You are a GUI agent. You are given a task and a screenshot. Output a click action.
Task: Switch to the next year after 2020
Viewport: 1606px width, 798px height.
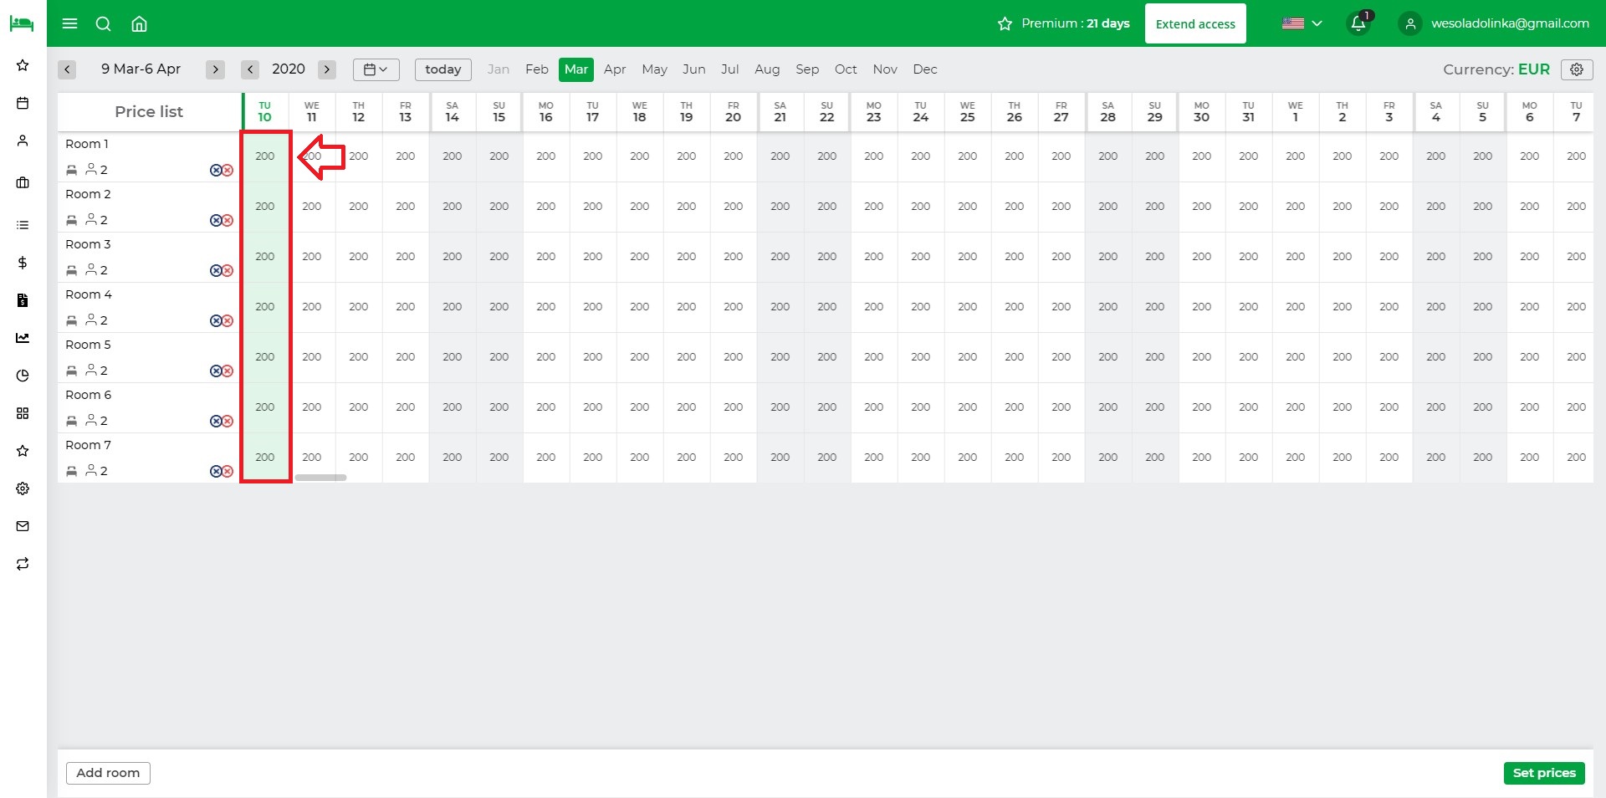point(327,69)
